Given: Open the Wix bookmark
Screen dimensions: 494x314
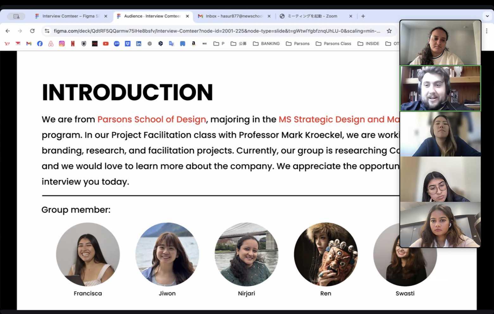Looking at the screenshot, I should [x=205, y=44].
